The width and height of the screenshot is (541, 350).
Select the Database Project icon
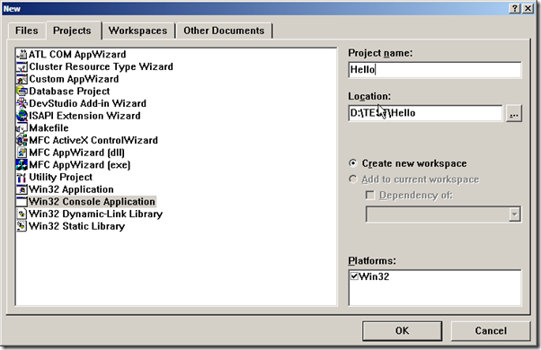(x=22, y=92)
